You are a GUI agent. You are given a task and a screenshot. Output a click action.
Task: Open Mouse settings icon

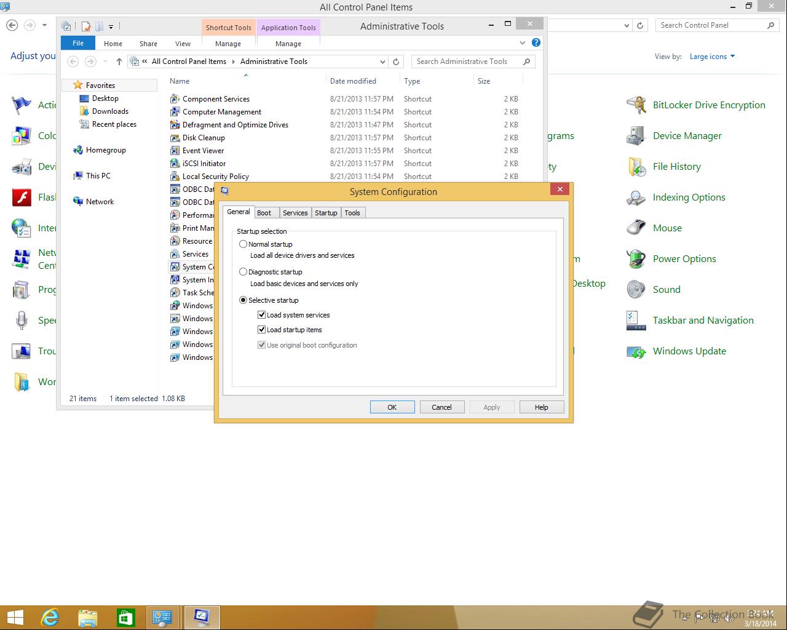(636, 228)
